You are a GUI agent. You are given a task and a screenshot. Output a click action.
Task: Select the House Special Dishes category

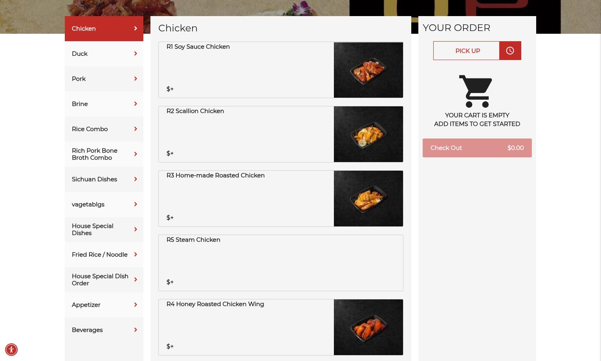point(104,230)
